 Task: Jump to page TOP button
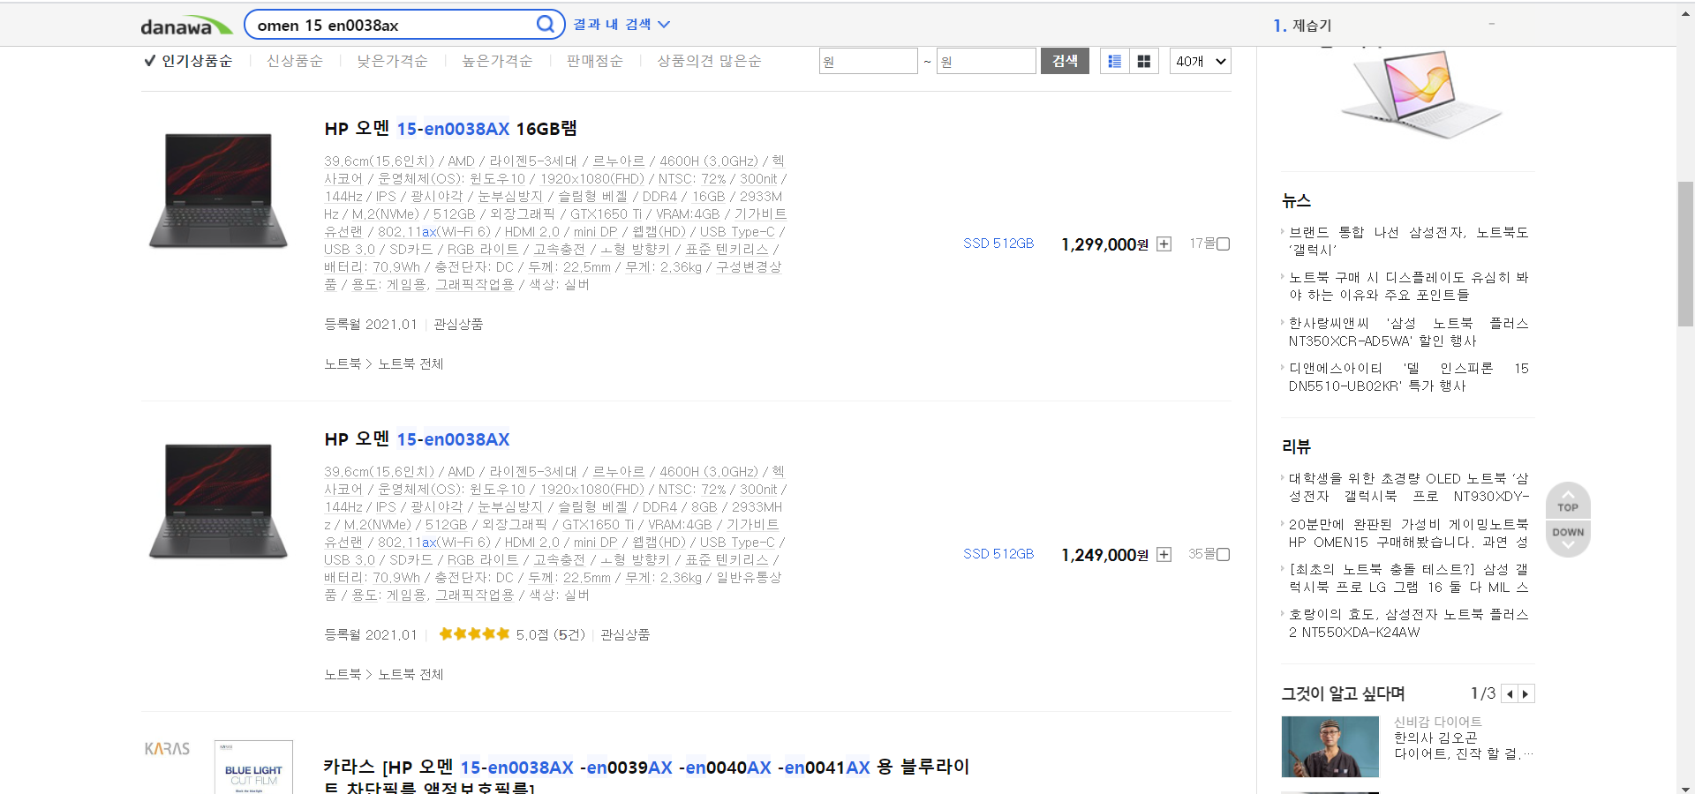point(1568,501)
